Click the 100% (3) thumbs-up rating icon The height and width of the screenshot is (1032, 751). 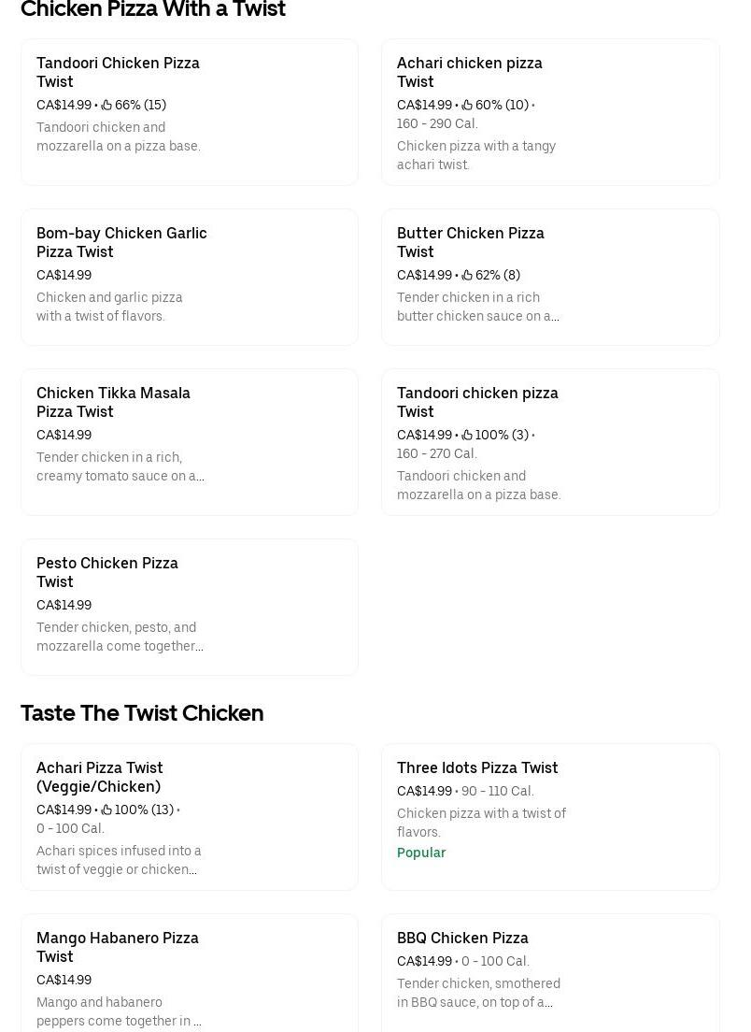[x=467, y=435]
